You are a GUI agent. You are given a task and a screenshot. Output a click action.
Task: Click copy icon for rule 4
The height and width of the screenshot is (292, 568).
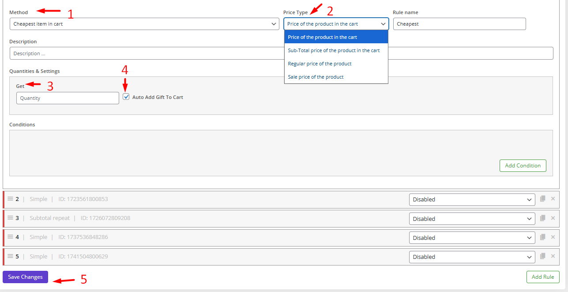pyautogui.click(x=543, y=237)
